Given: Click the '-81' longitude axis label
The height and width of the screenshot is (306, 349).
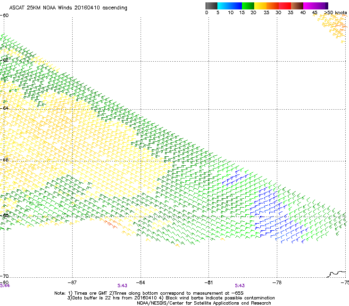Looking at the screenshot, I should (208, 282).
